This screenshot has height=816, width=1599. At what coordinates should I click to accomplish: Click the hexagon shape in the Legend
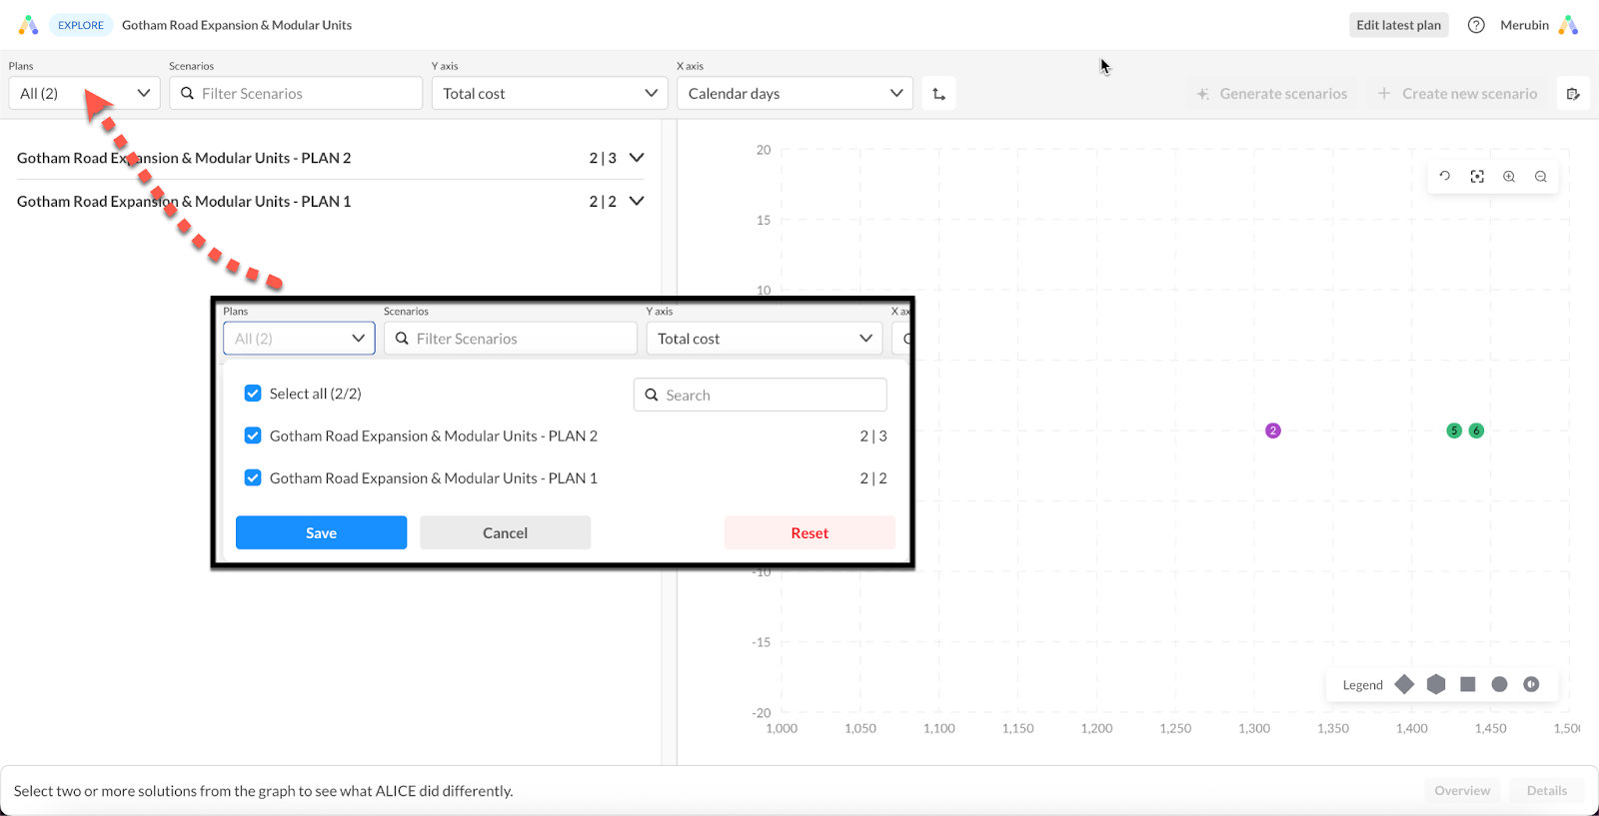(1436, 684)
